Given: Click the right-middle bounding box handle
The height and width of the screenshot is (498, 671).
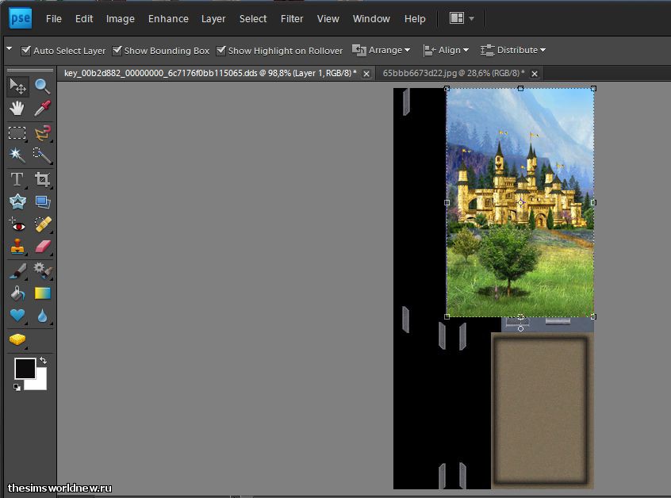Looking at the screenshot, I should (x=593, y=202).
